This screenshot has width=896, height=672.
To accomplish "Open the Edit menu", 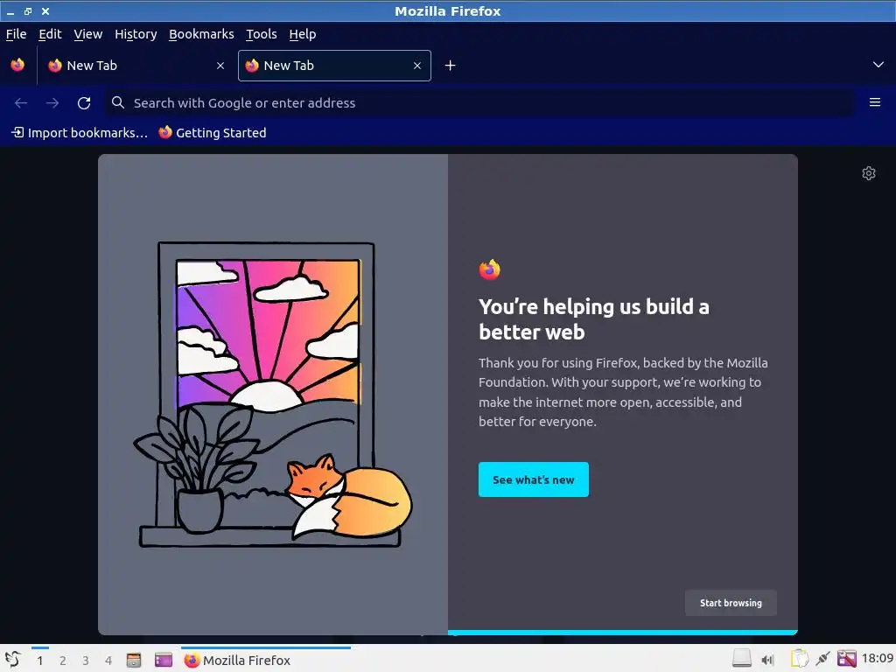I will (50, 34).
